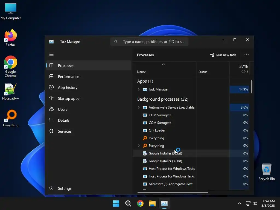The height and width of the screenshot is (210, 280).
Task: Select the second Google Installer (32 bit) row
Action: coord(191,161)
